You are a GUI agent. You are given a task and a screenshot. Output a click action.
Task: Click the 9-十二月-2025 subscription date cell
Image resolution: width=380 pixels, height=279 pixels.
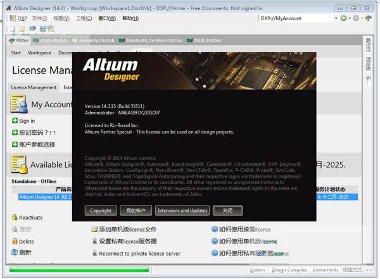pyautogui.click(x=332, y=197)
